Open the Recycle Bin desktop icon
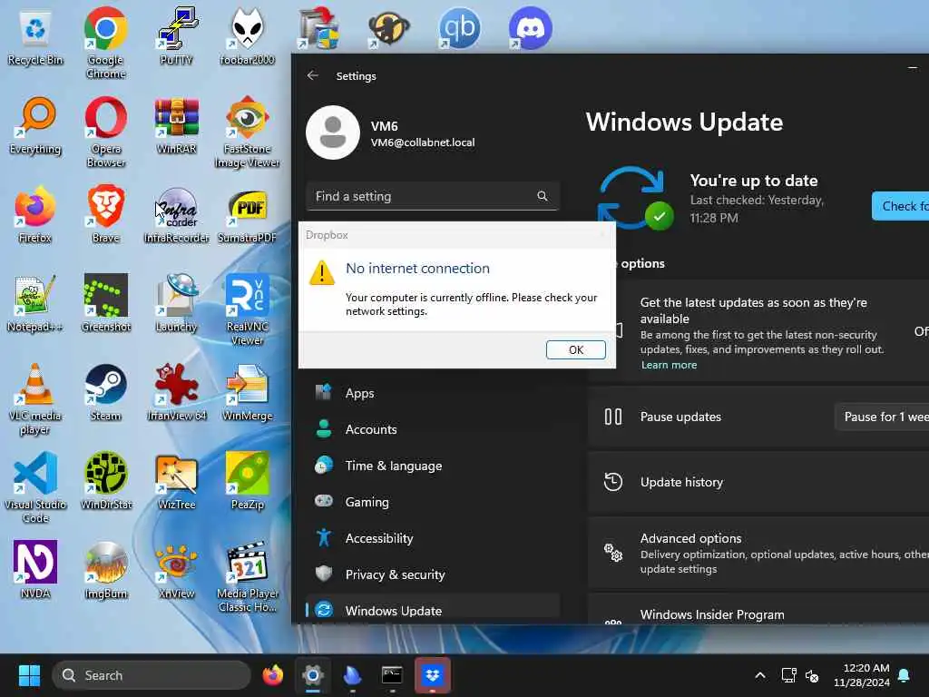 35,38
